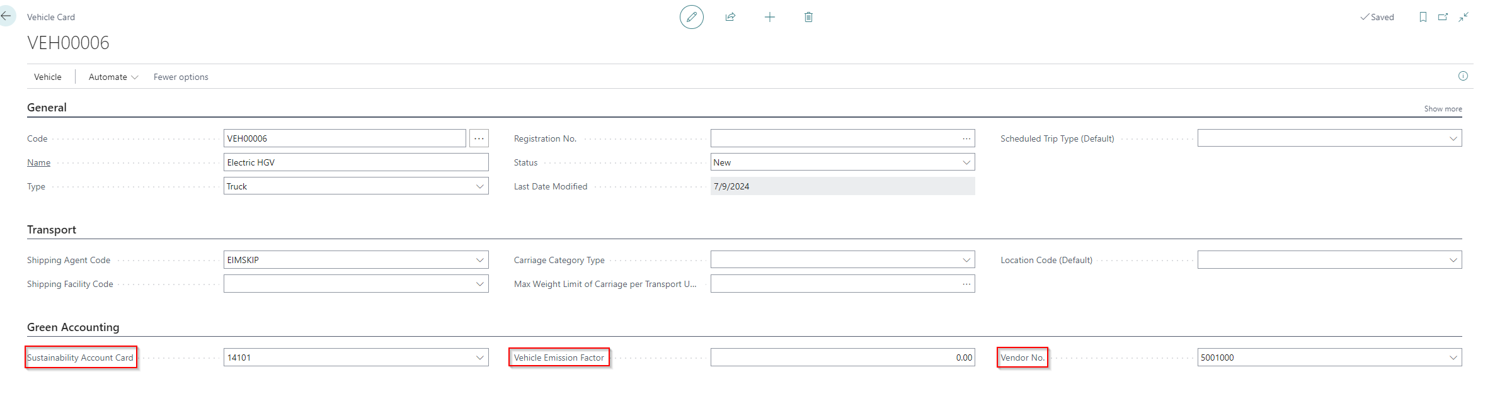Image resolution: width=1495 pixels, height=411 pixels.
Task: Click the pencil edit icon
Action: [691, 17]
